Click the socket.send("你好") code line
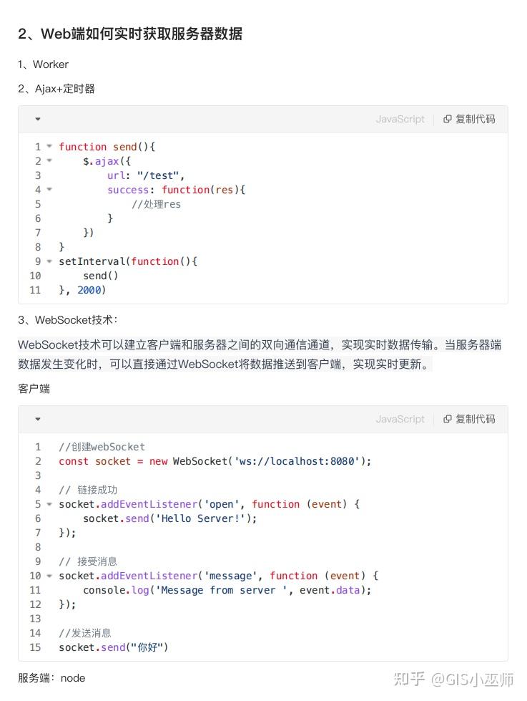This screenshot has width=527, height=701. coord(113,647)
